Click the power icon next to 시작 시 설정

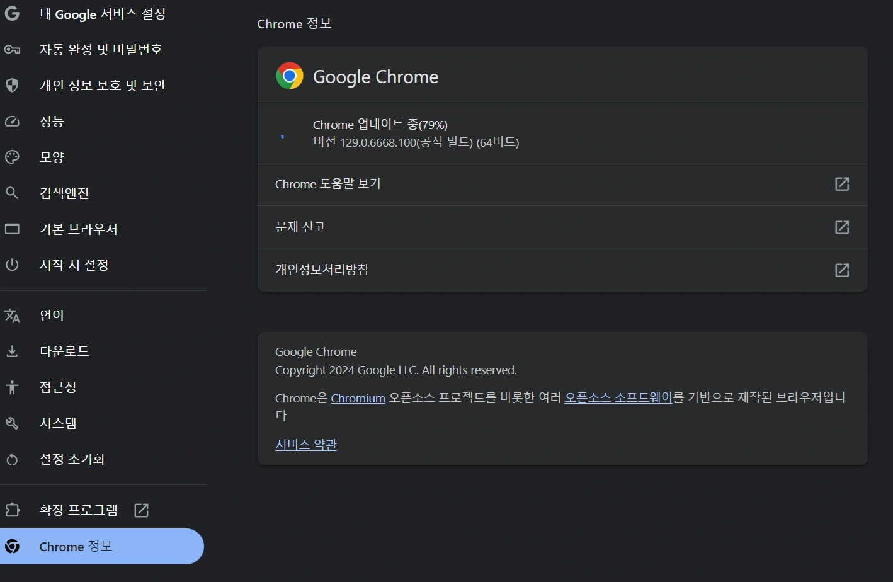click(12, 265)
